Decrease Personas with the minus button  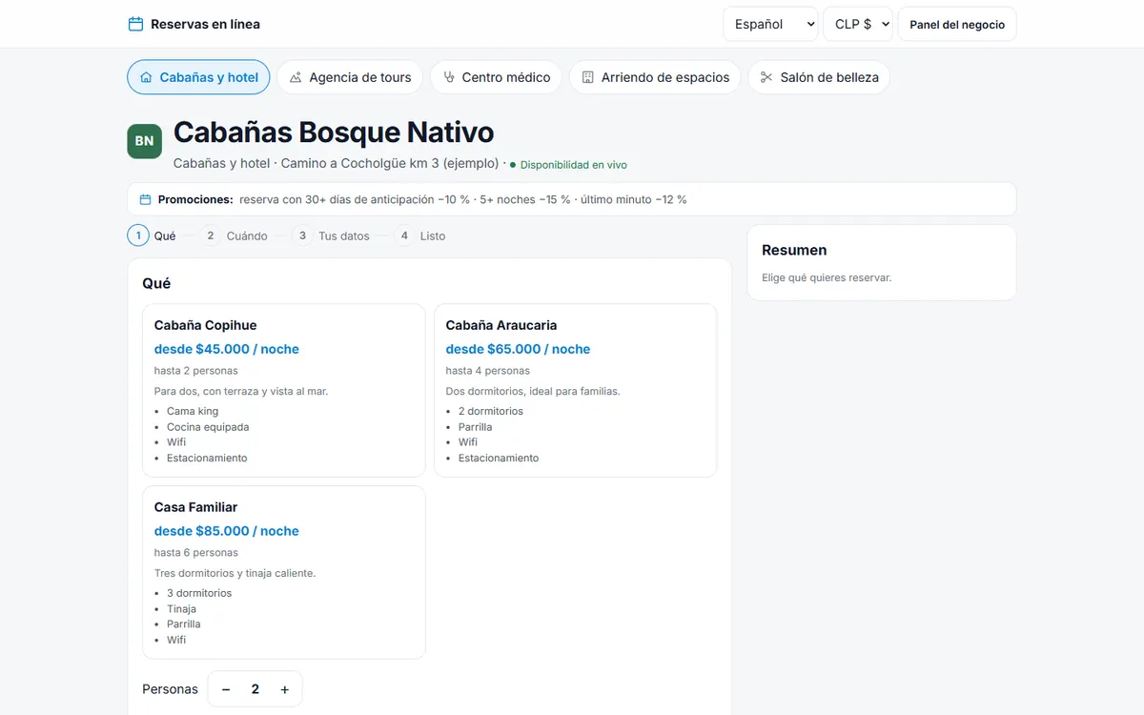pyautogui.click(x=226, y=689)
